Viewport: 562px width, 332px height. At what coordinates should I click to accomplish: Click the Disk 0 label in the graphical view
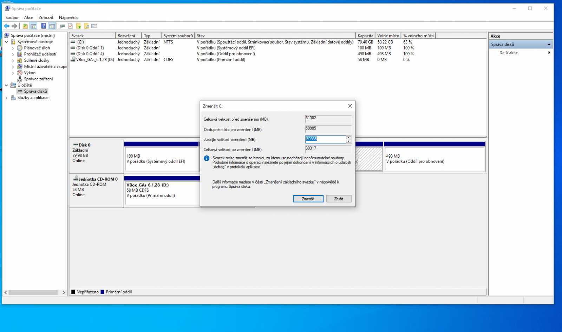click(84, 145)
